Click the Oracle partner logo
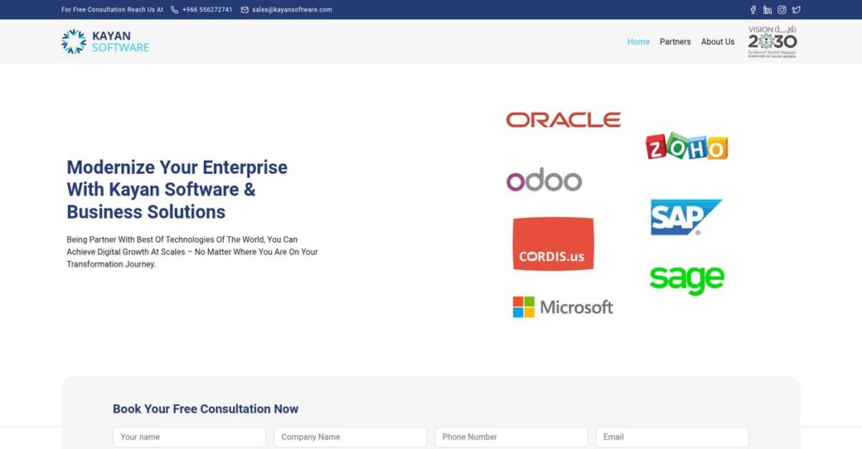The width and height of the screenshot is (862, 449). [x=563, y=119]
